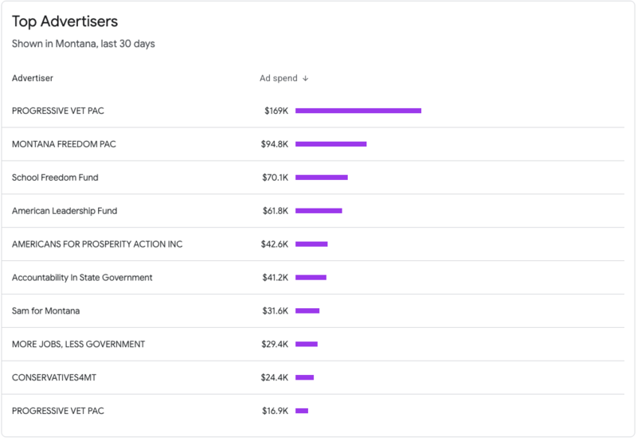Viewport: 637px width, 441px height.
Task: Click the $31.6K spend bar
Action: coord(307,310)
